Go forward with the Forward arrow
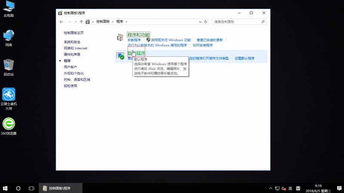The image size is (344, 193). [x=69, y=22]
